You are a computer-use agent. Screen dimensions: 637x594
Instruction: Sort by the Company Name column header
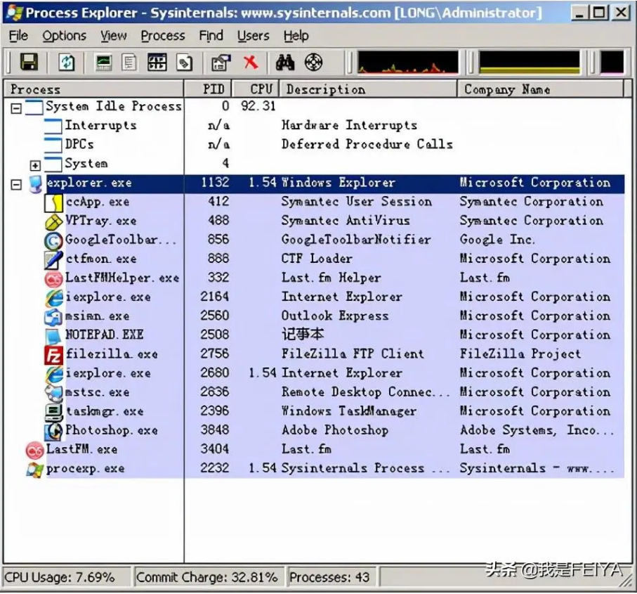pyautogui.click(x=506, y=89)
